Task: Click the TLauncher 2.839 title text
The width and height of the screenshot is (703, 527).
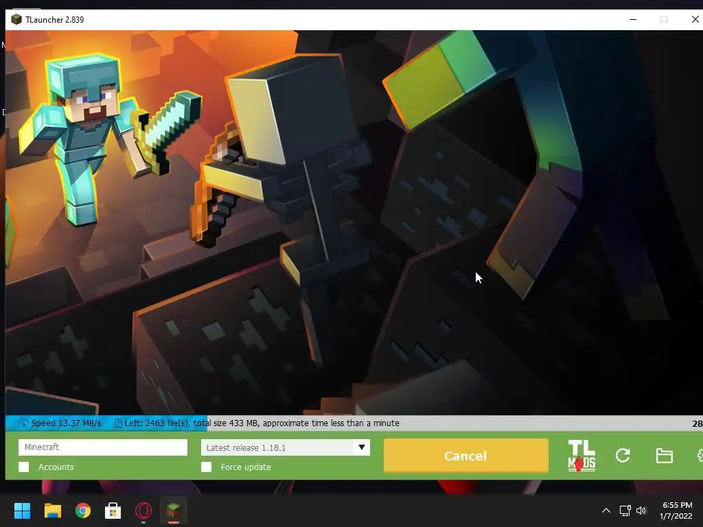Action: tap(55, 20)
